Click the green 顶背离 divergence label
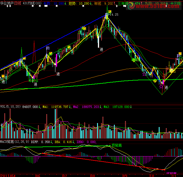The width and height of the screenshot is (183, 177). click(117, 145)
